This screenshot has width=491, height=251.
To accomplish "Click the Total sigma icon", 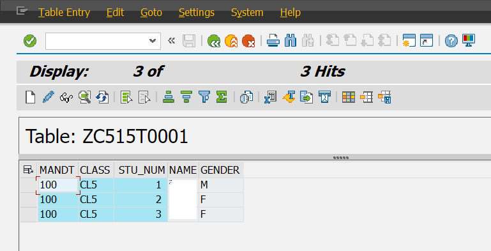I will click(222, 97).
